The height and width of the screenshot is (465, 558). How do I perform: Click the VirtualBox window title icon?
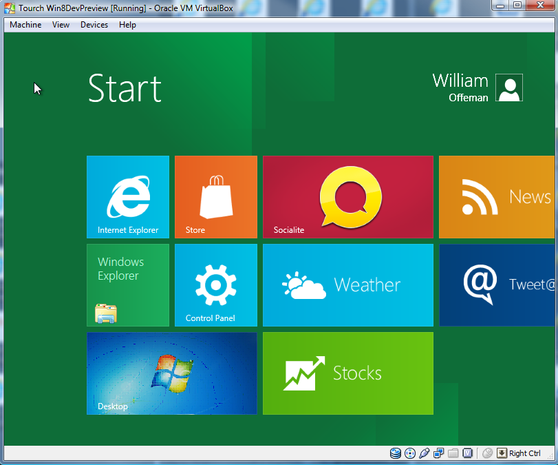pyautogui.click(x=10, y=8)
